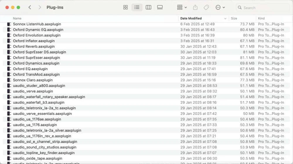Click the file name uaudio_oxide_tape.aaxplugin
Image resolution: width=293 pixels, height=164 pixels.
click(38, 158)
